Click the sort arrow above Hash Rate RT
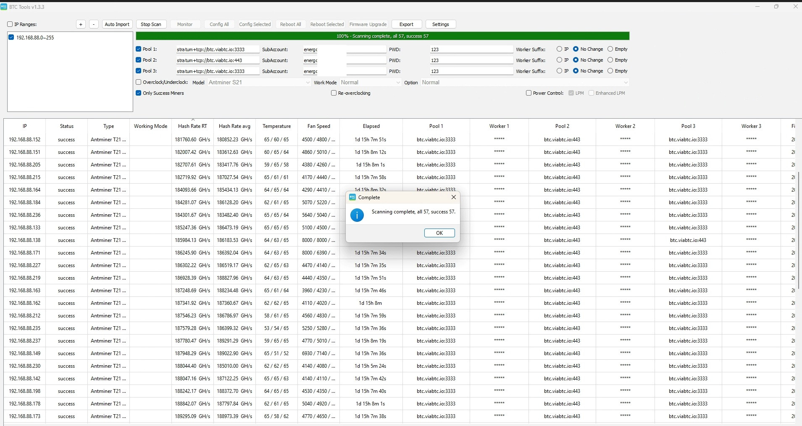Viewport: 802px width, 426px height. pyautogui.click(x=193, y=120)
